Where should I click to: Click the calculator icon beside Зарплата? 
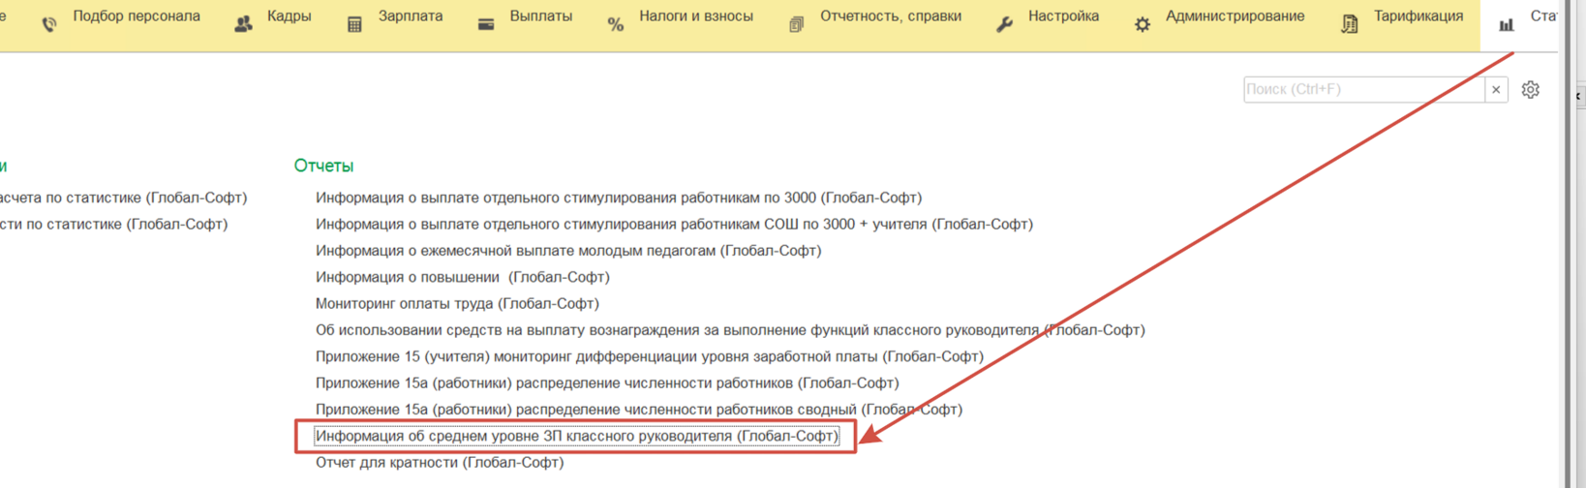coord(354,24)
